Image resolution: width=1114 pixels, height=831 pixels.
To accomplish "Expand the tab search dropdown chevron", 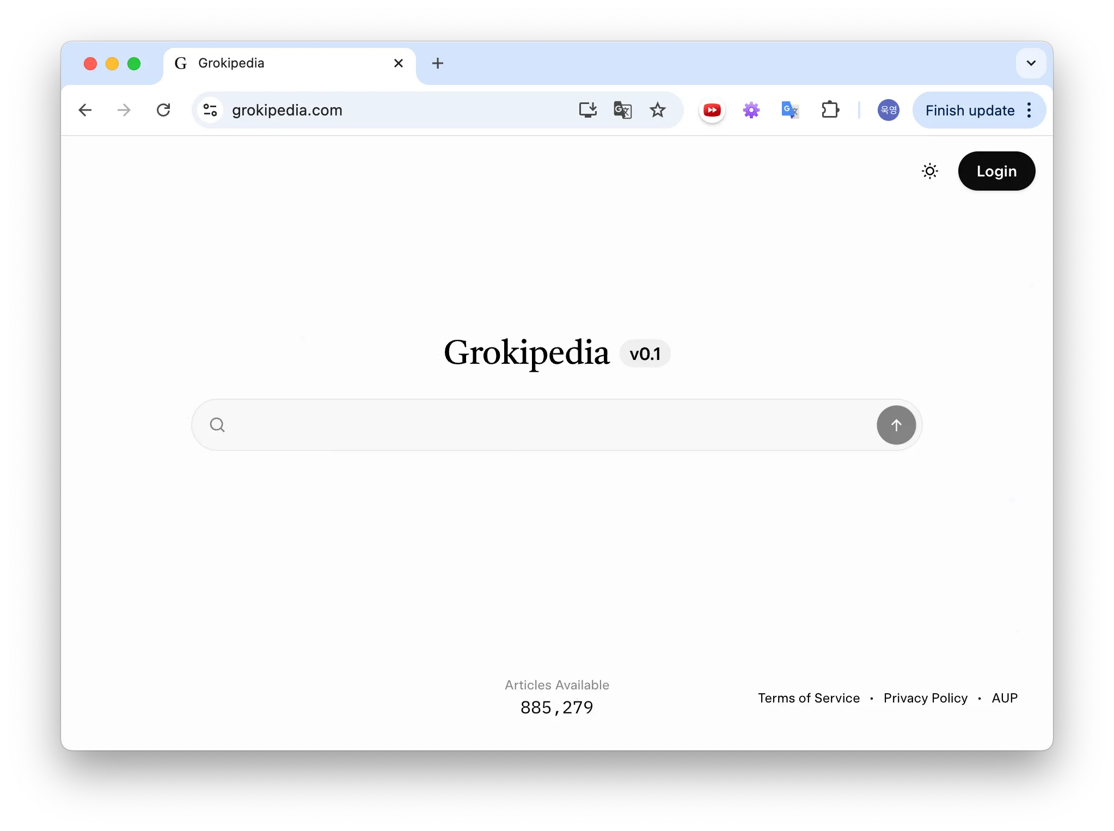I will (x=1030, y=63).
